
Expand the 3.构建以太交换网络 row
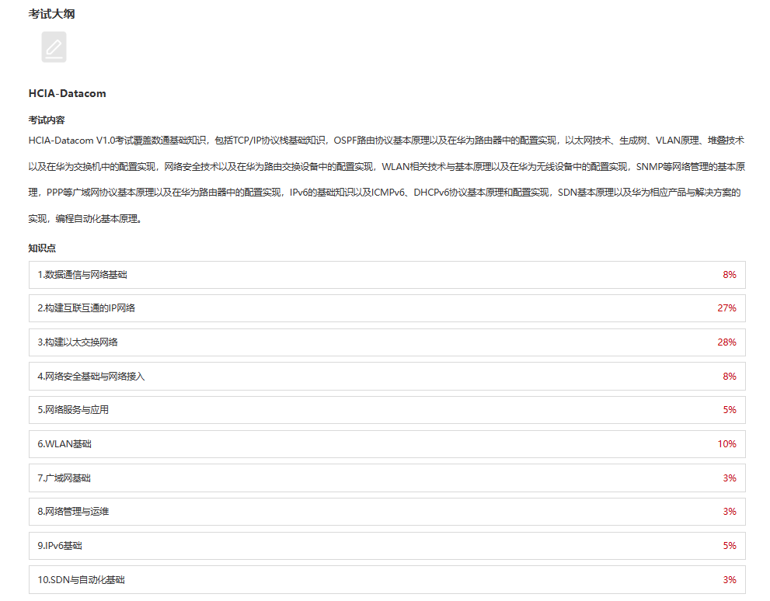387,342
